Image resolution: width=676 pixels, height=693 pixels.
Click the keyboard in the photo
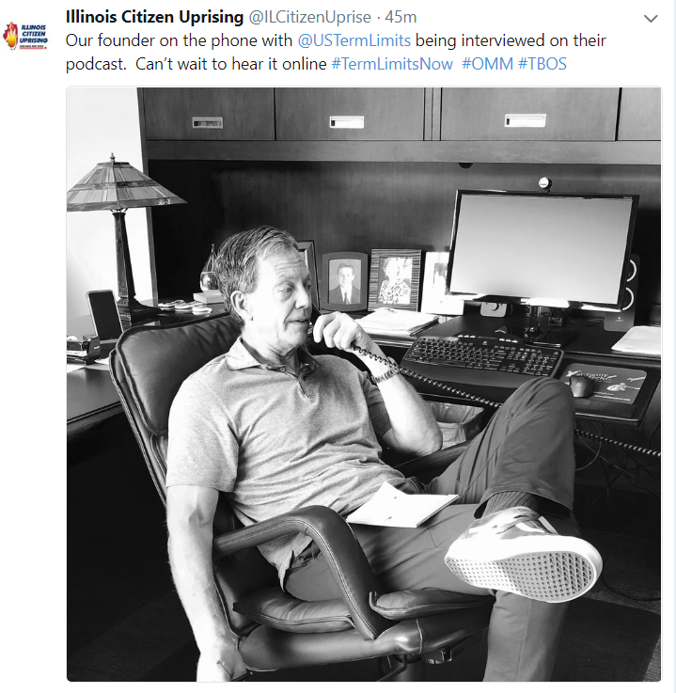pos(481,354)
